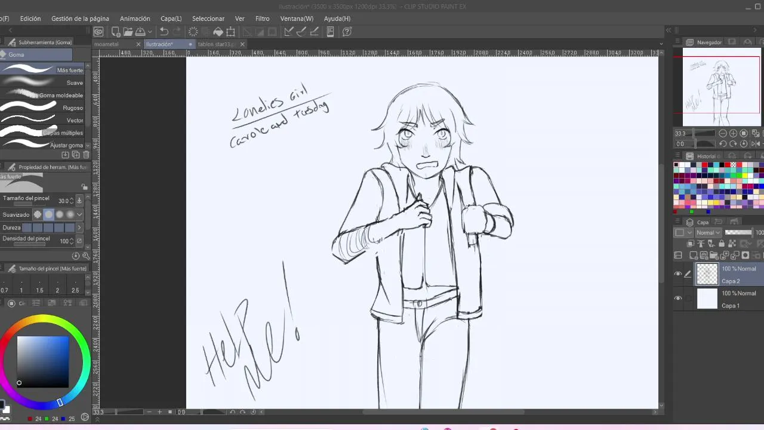The image size is (764, 430).
Task: Open the tablet settings icon
Action: 330,32
